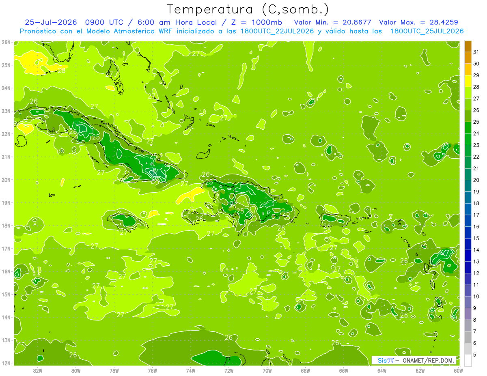The width and height of the screenshot is (487, 376).
Task: Click latitude label "12N"
Action: click(x=6, y=363)
